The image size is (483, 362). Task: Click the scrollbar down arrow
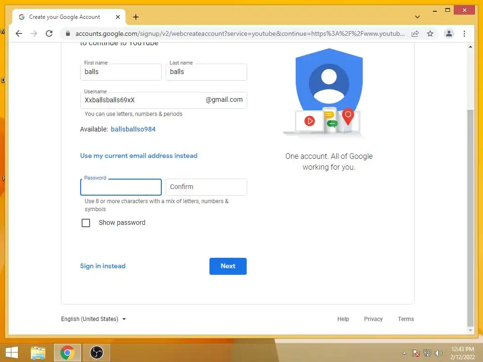pos(470,330)
